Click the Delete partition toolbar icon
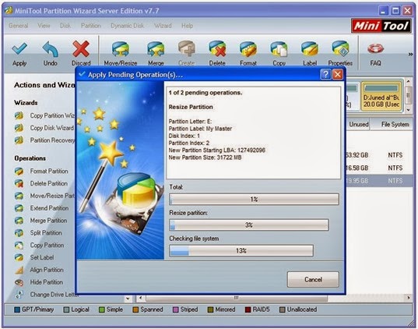This screenshot has width=418, height=329. (217, 48)
